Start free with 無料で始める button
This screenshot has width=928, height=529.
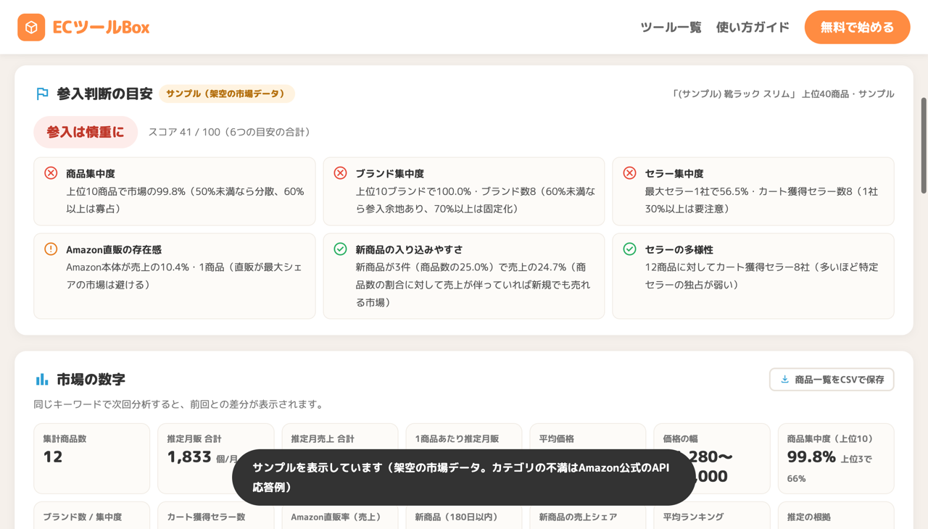[857, 28]
